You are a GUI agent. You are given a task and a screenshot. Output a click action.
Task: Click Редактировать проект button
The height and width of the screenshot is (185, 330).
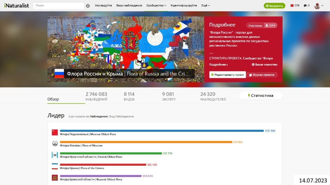228,75
